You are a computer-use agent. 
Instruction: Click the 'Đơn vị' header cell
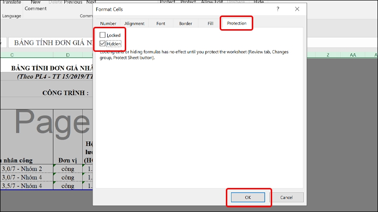click(68, 160)
